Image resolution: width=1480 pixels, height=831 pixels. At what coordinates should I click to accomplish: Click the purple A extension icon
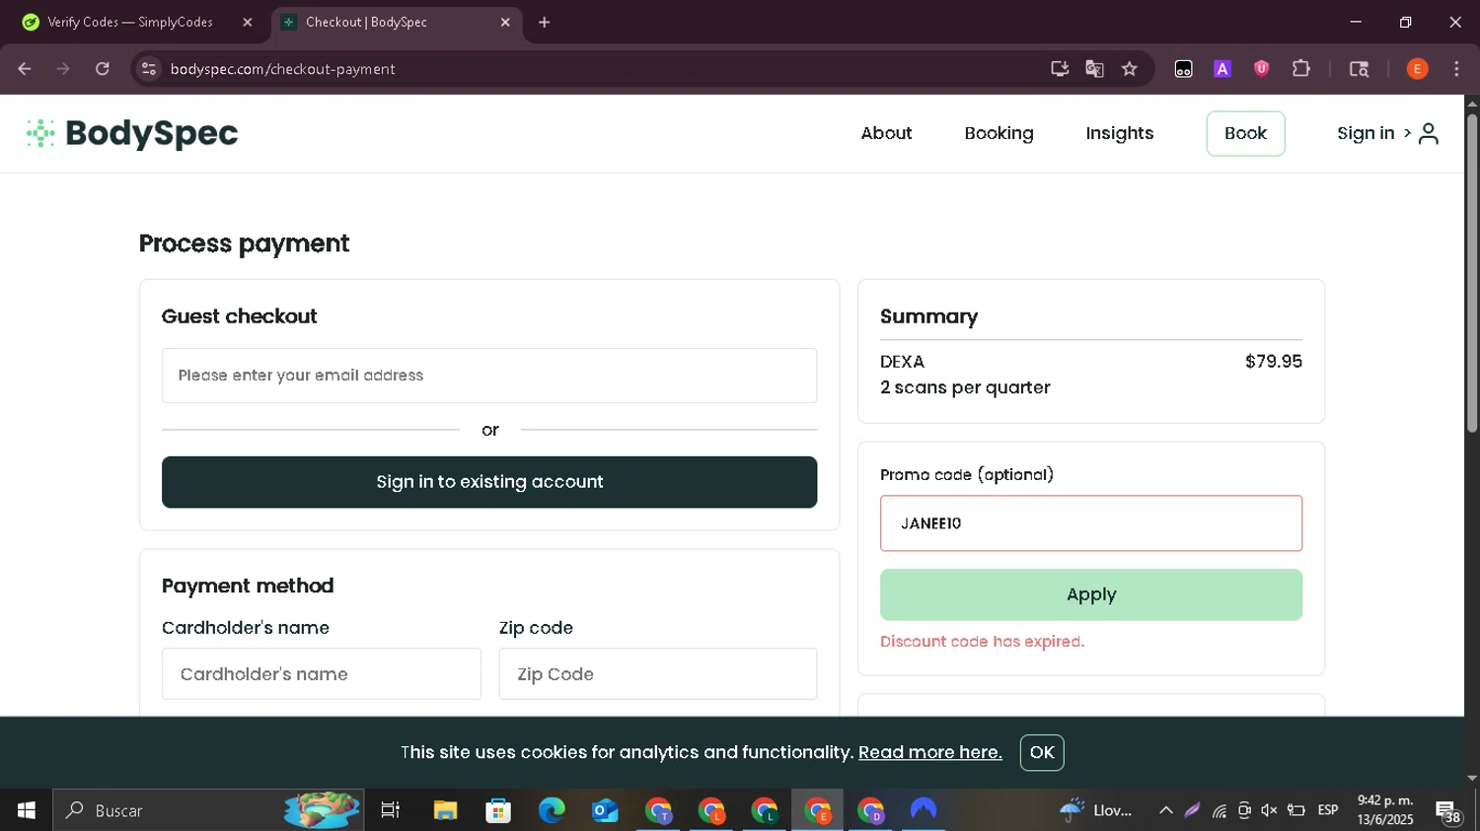point(1222,69)
